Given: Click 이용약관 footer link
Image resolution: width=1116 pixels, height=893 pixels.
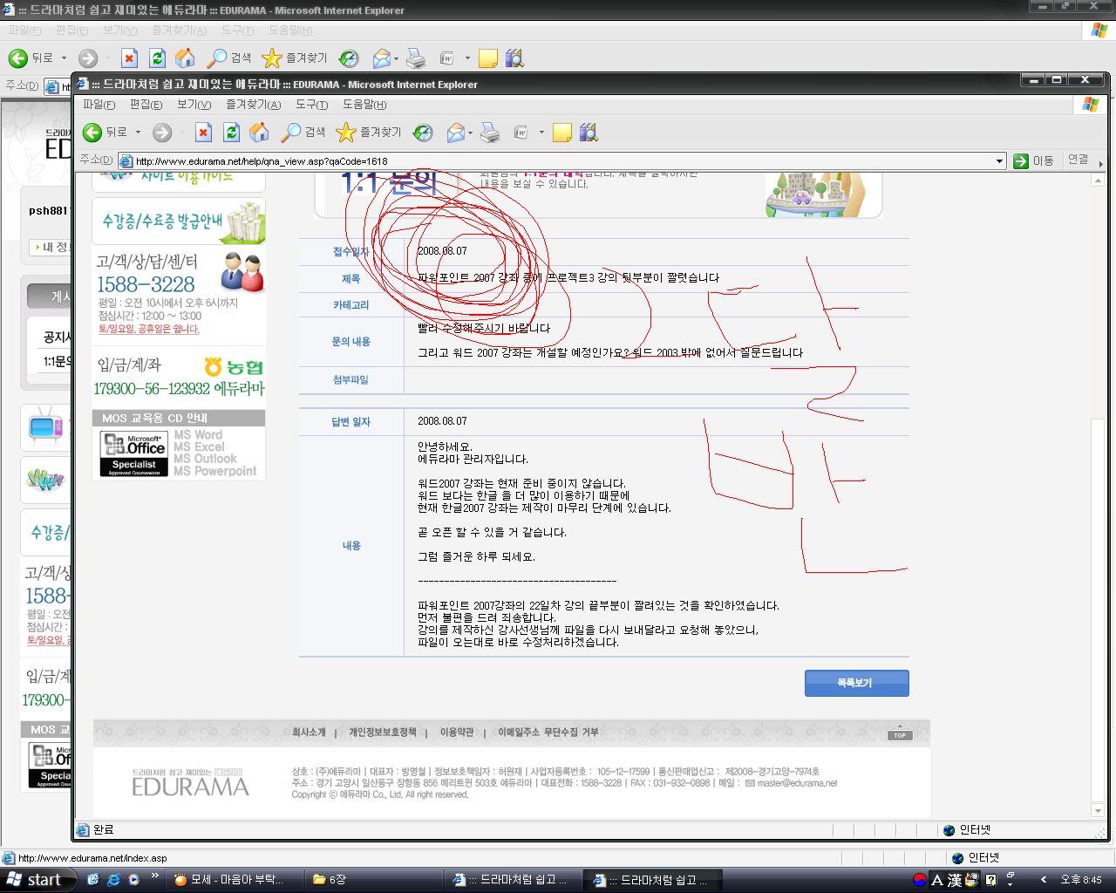Looking at the screenshot, I should pos(457,733).
